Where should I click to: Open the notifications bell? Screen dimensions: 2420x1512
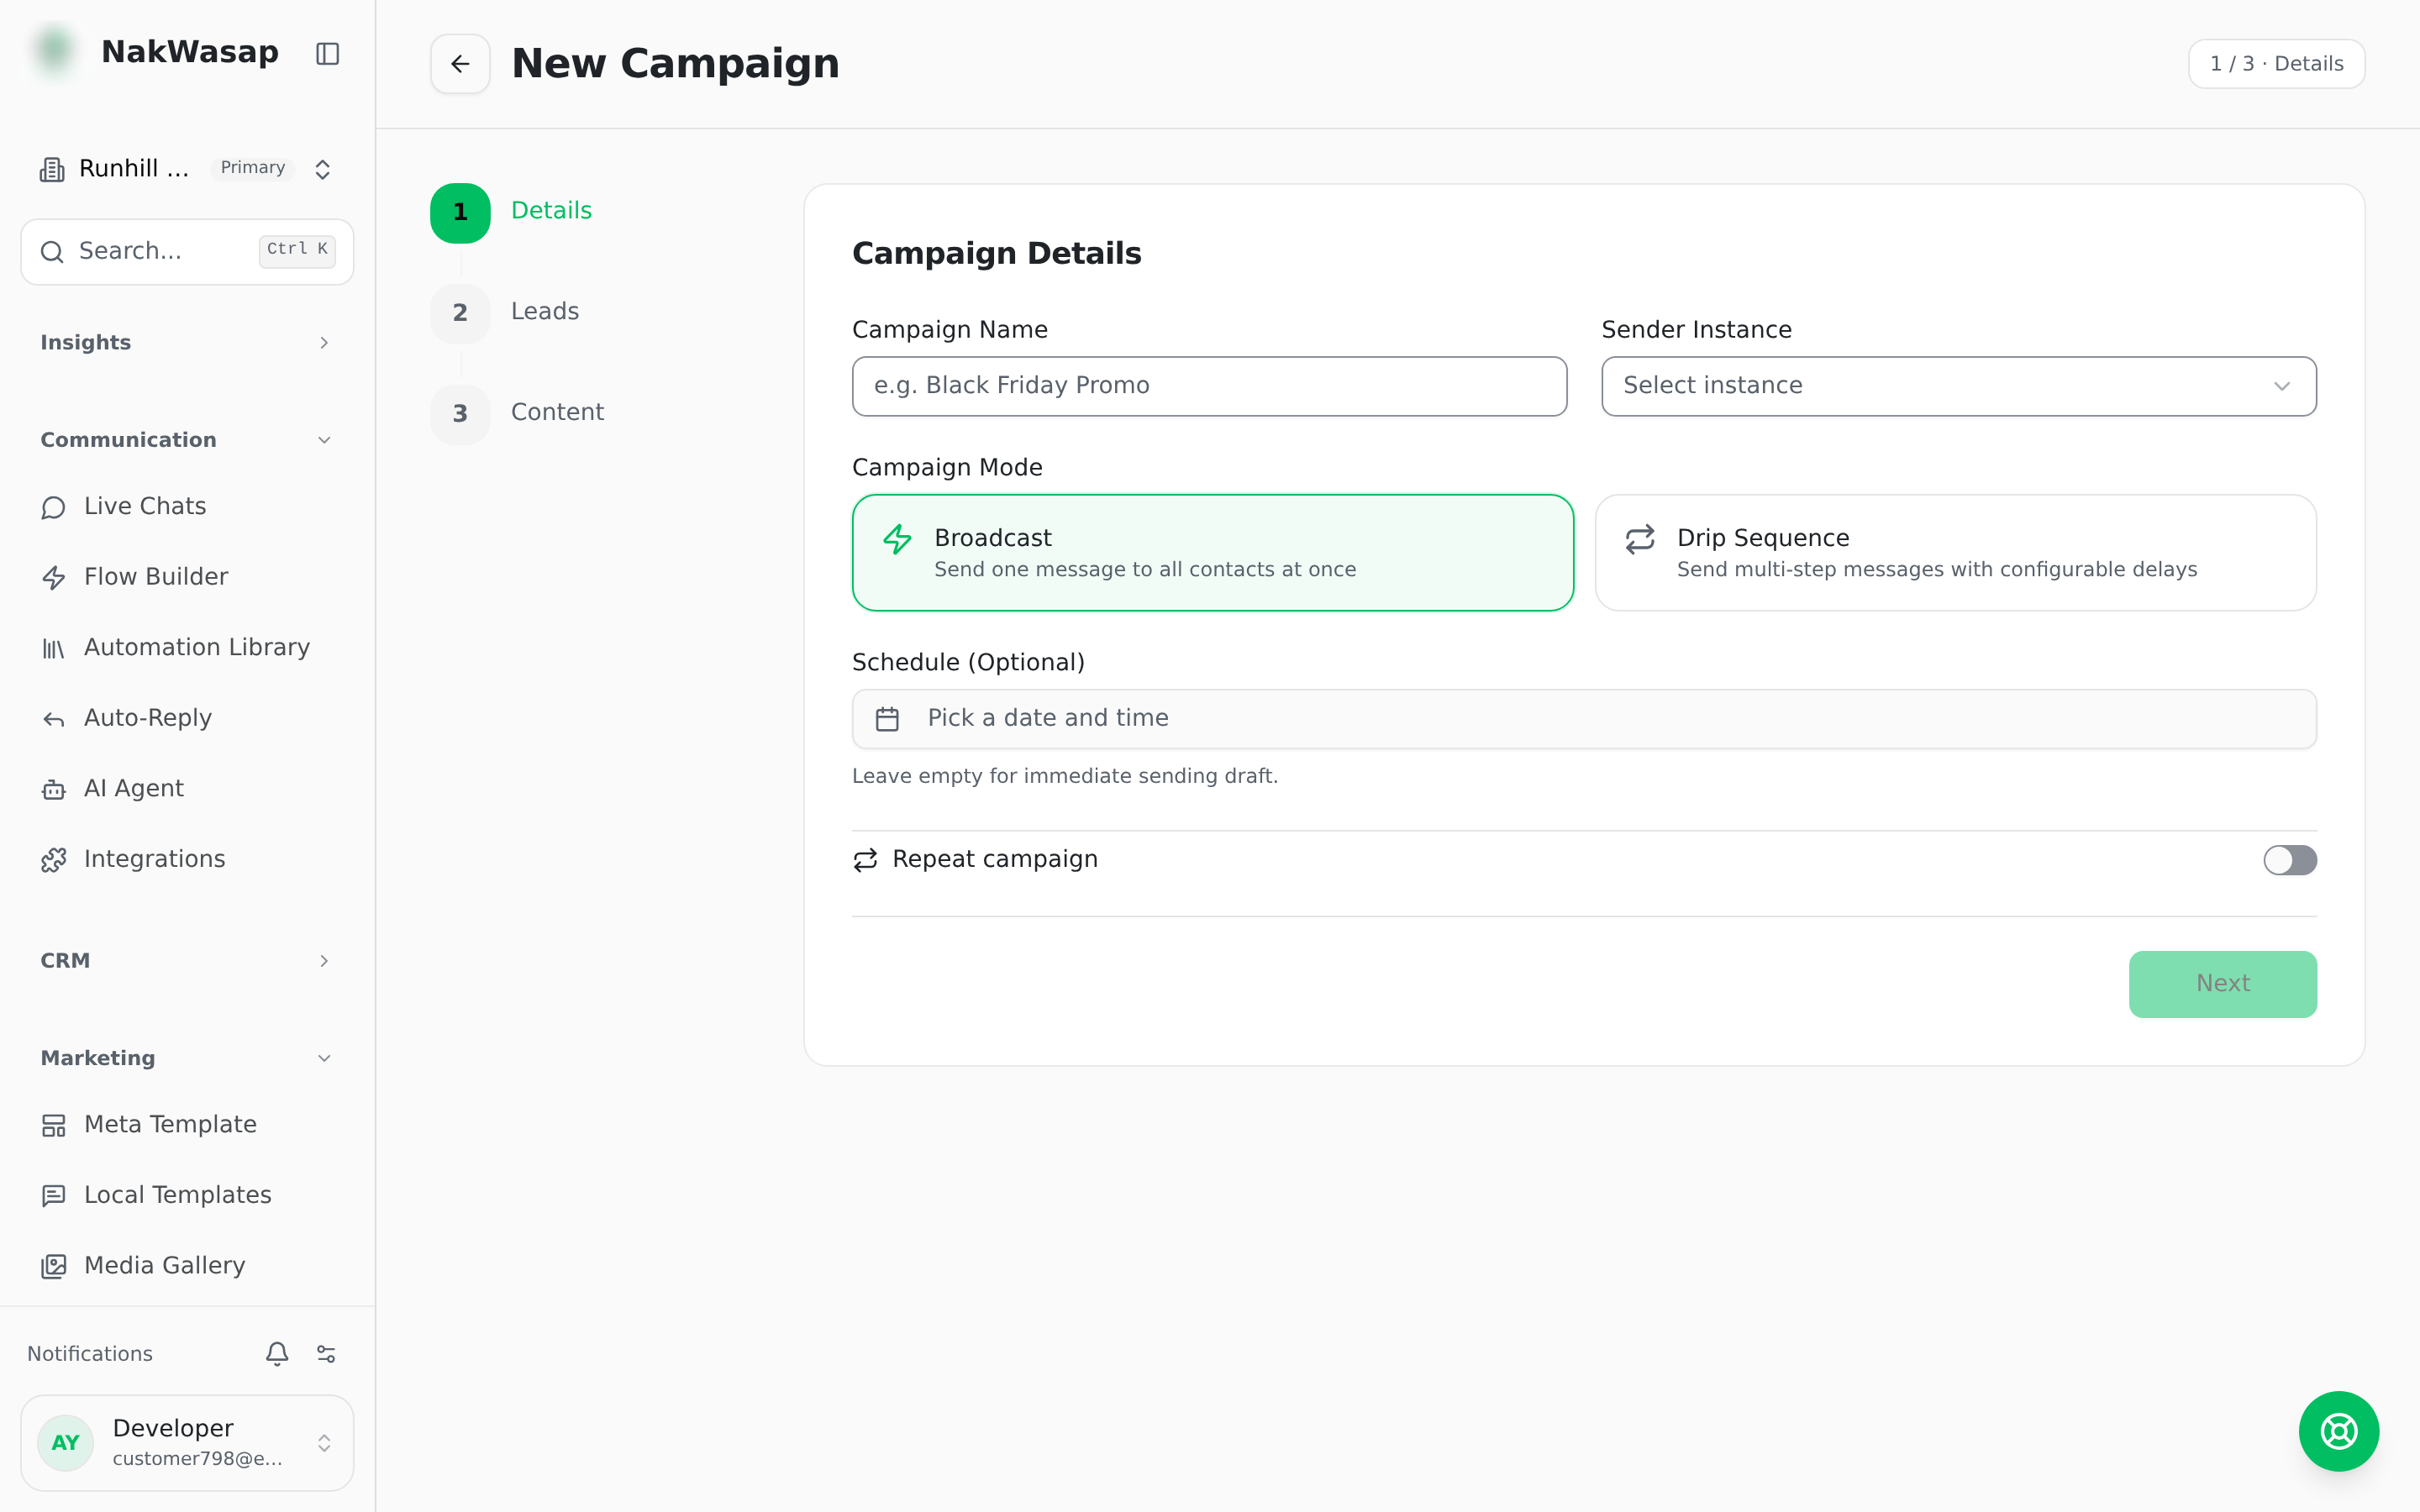[277, 1353]
